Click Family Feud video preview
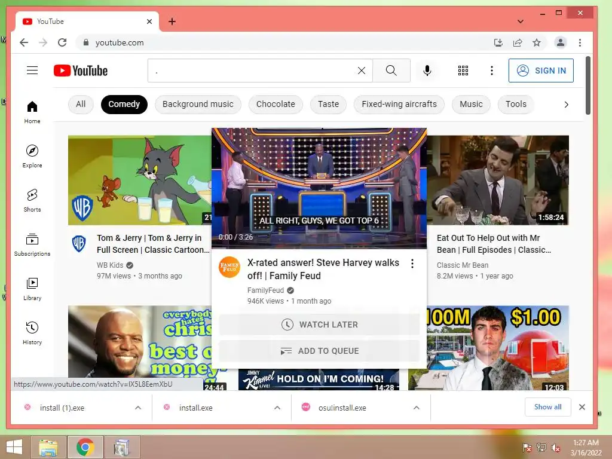This screenshot has height=459, width=612. 319,188
